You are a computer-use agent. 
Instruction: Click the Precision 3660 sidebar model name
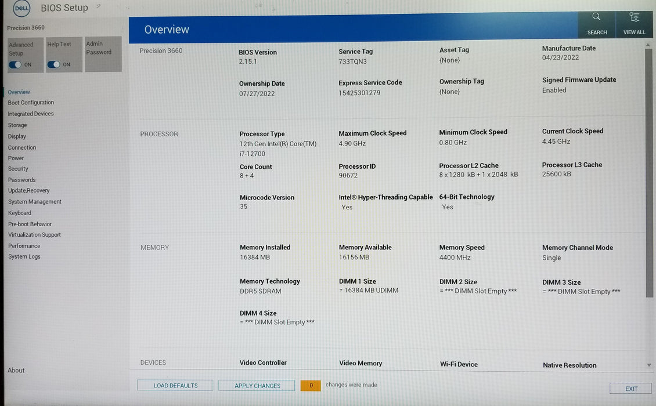(x=26, y=28)
